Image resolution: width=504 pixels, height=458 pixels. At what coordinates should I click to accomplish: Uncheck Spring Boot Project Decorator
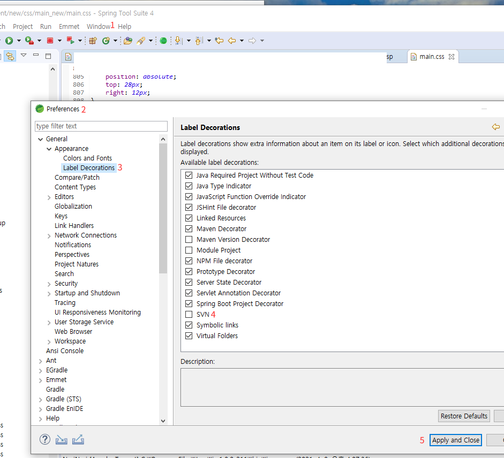[x=189, y=304]
